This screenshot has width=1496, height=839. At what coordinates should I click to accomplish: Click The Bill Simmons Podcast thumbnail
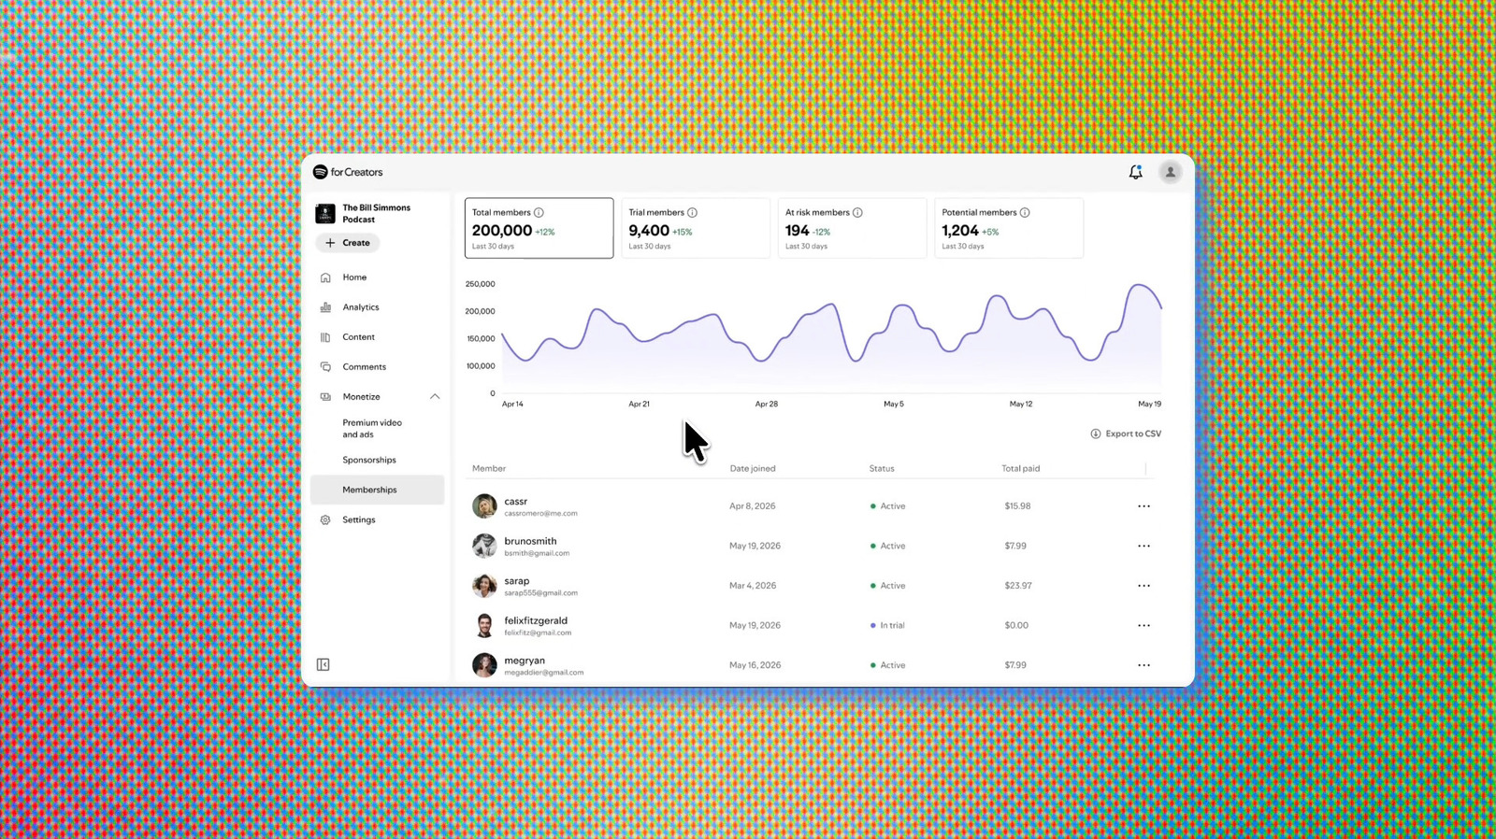click(x=325, y=214)
